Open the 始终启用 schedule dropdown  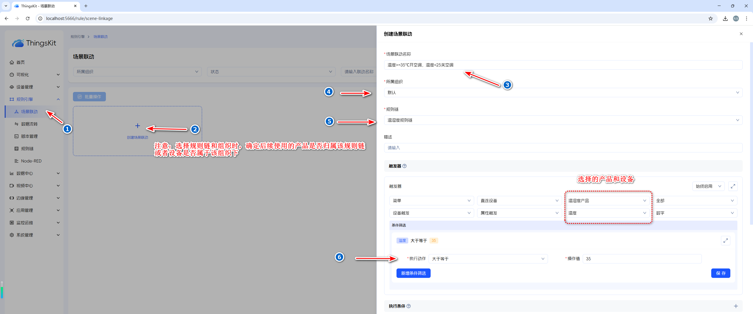tap(708, 186)
